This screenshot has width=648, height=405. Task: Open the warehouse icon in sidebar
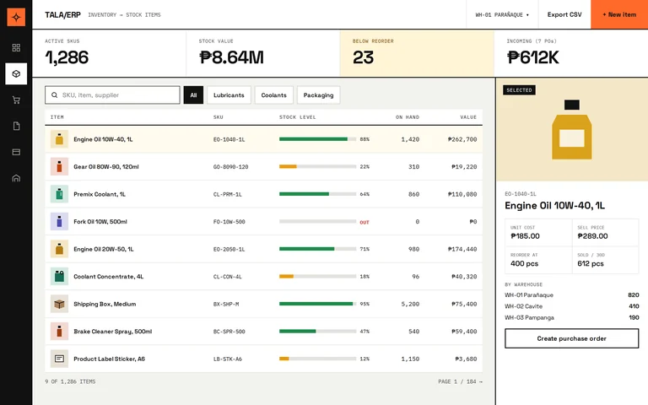point(16,178)
